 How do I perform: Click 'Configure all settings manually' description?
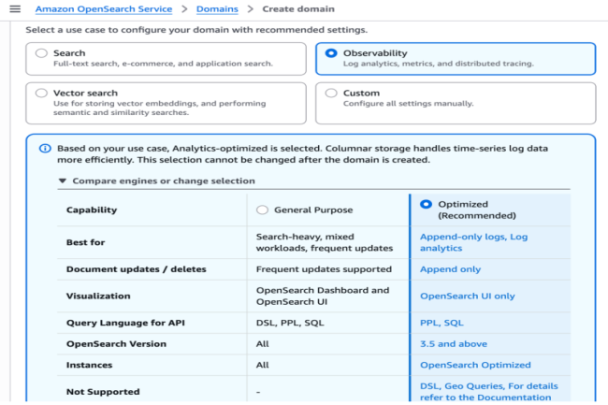point(408,104)
